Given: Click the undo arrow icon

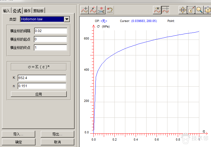Looking at the screenshot, I should [x=109, y=10].
